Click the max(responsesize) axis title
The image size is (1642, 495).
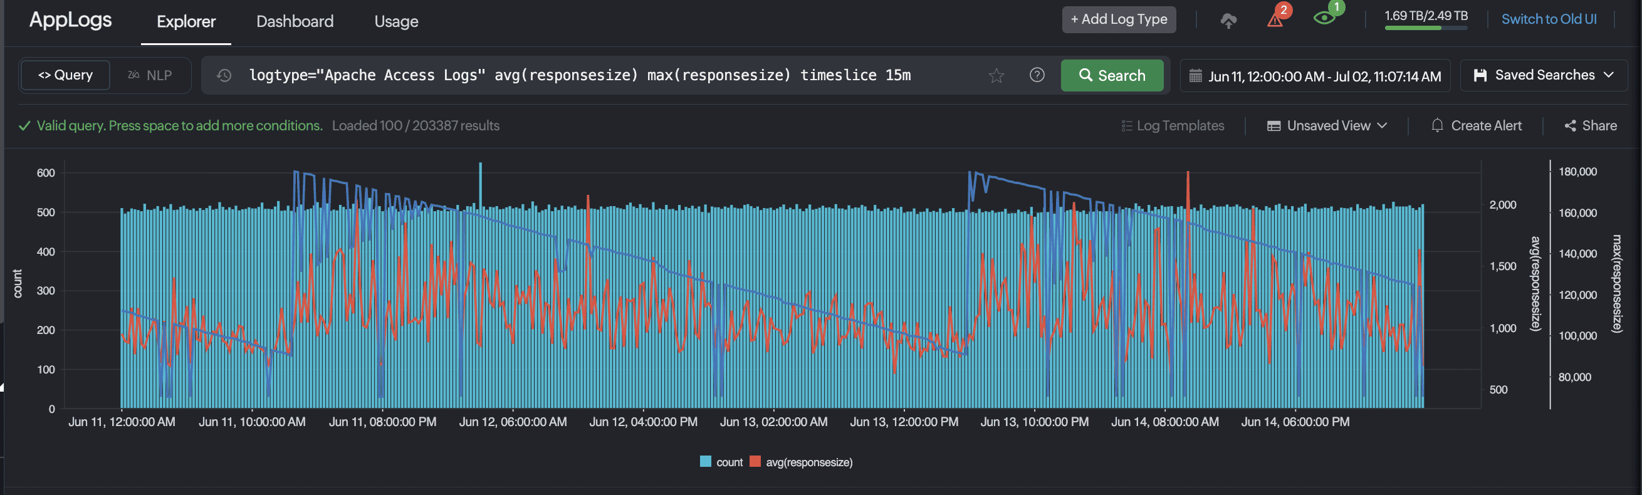[x=1616, y=283]
